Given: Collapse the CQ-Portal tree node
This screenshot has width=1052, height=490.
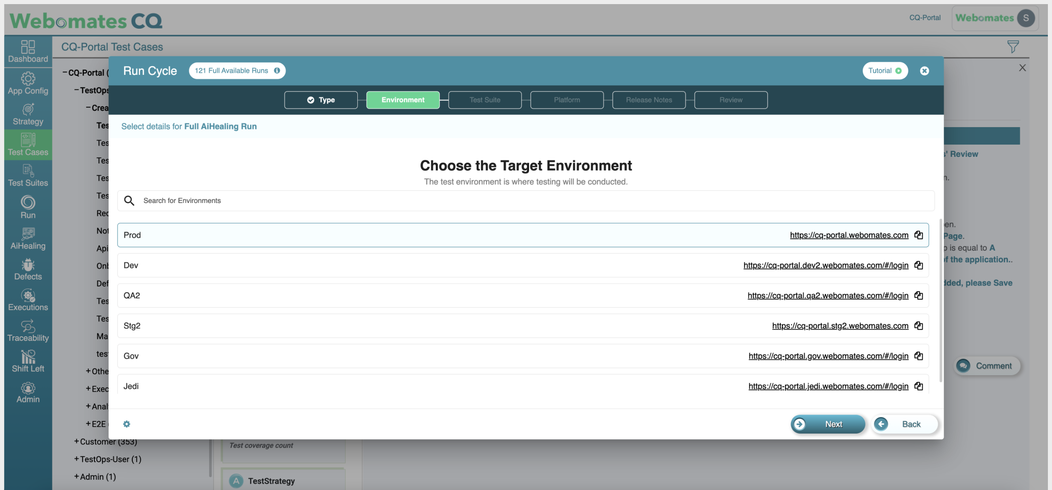Looking at the screenshot, I should pos(65,72).
